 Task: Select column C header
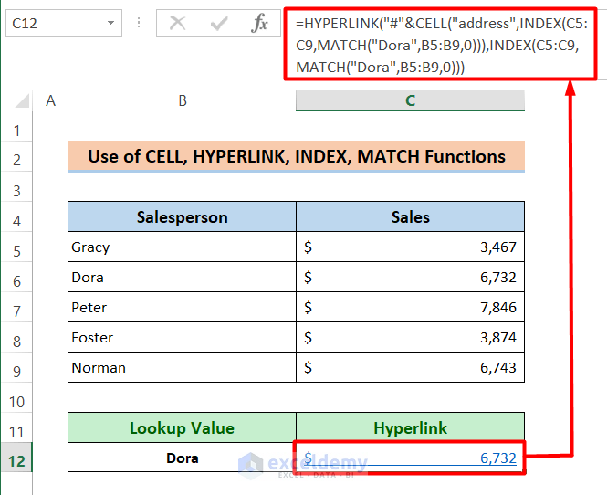tap(410, 100)
